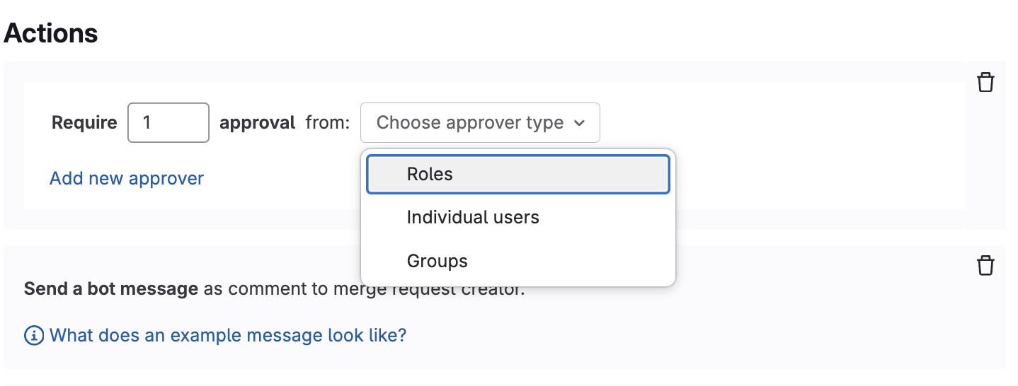This screenshot has width=1018, height=386.
Task: Focus the approval count input field
Action: point(168,123)
